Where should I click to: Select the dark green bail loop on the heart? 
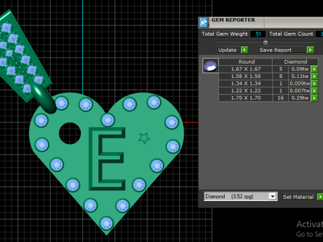click(x=44, y=98)
